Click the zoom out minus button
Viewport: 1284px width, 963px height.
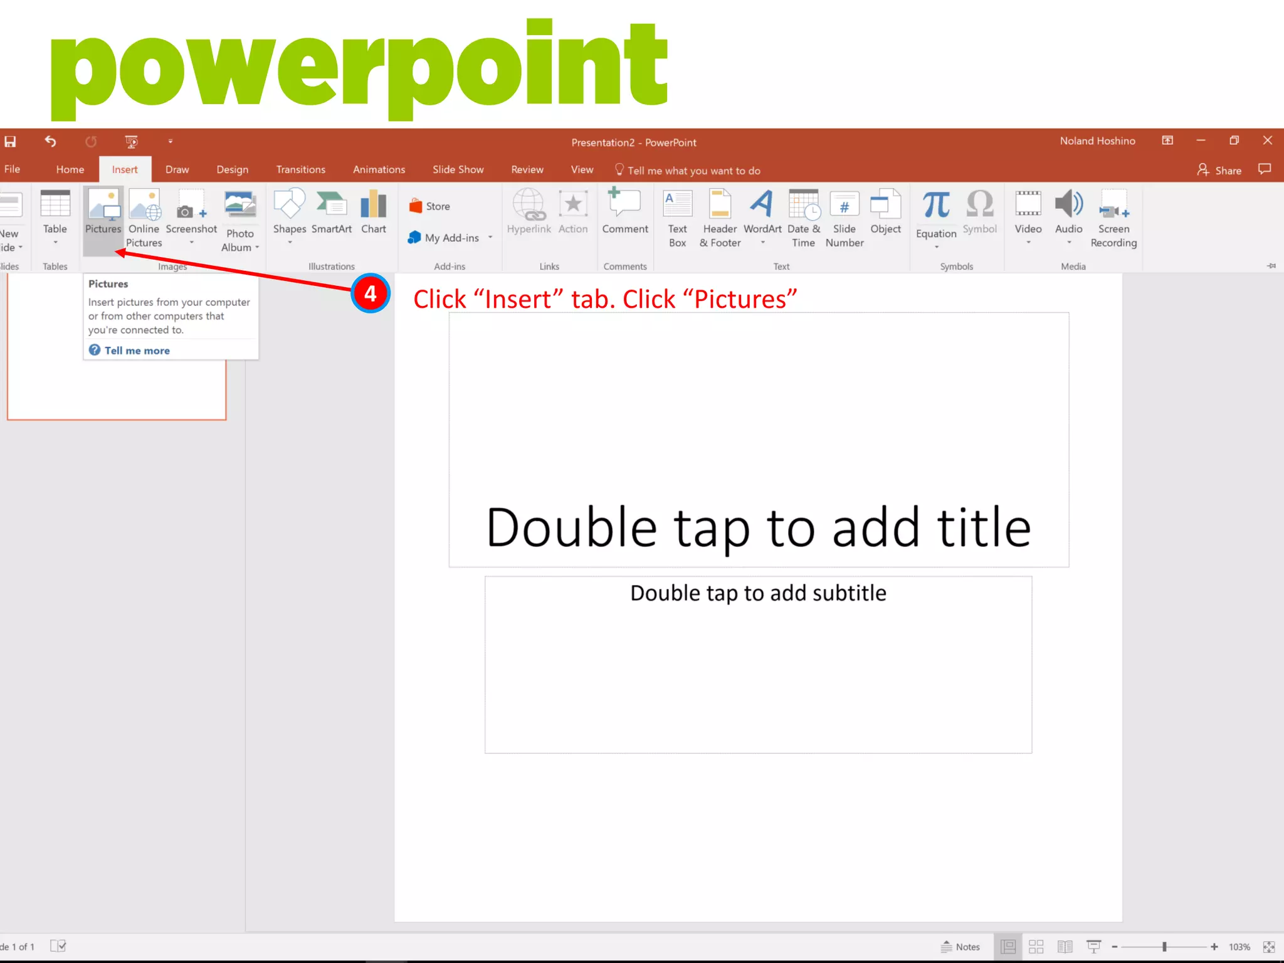(x=1115, y=947)
